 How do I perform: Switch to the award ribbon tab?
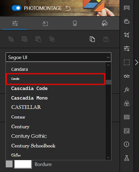pyautogui.click(x=75, y=23)
